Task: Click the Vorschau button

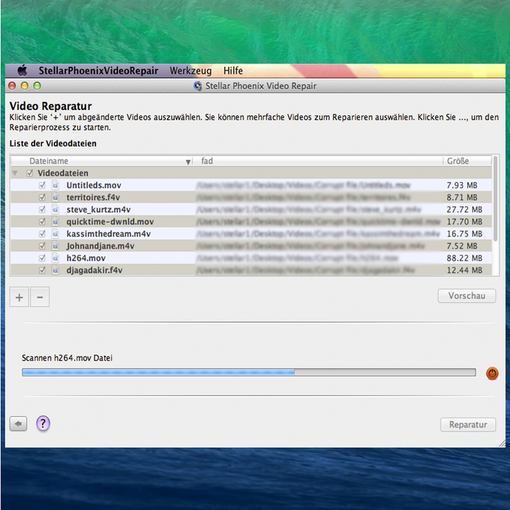Action: 466,295
